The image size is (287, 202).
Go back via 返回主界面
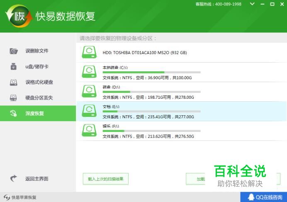tap(38, 178)
